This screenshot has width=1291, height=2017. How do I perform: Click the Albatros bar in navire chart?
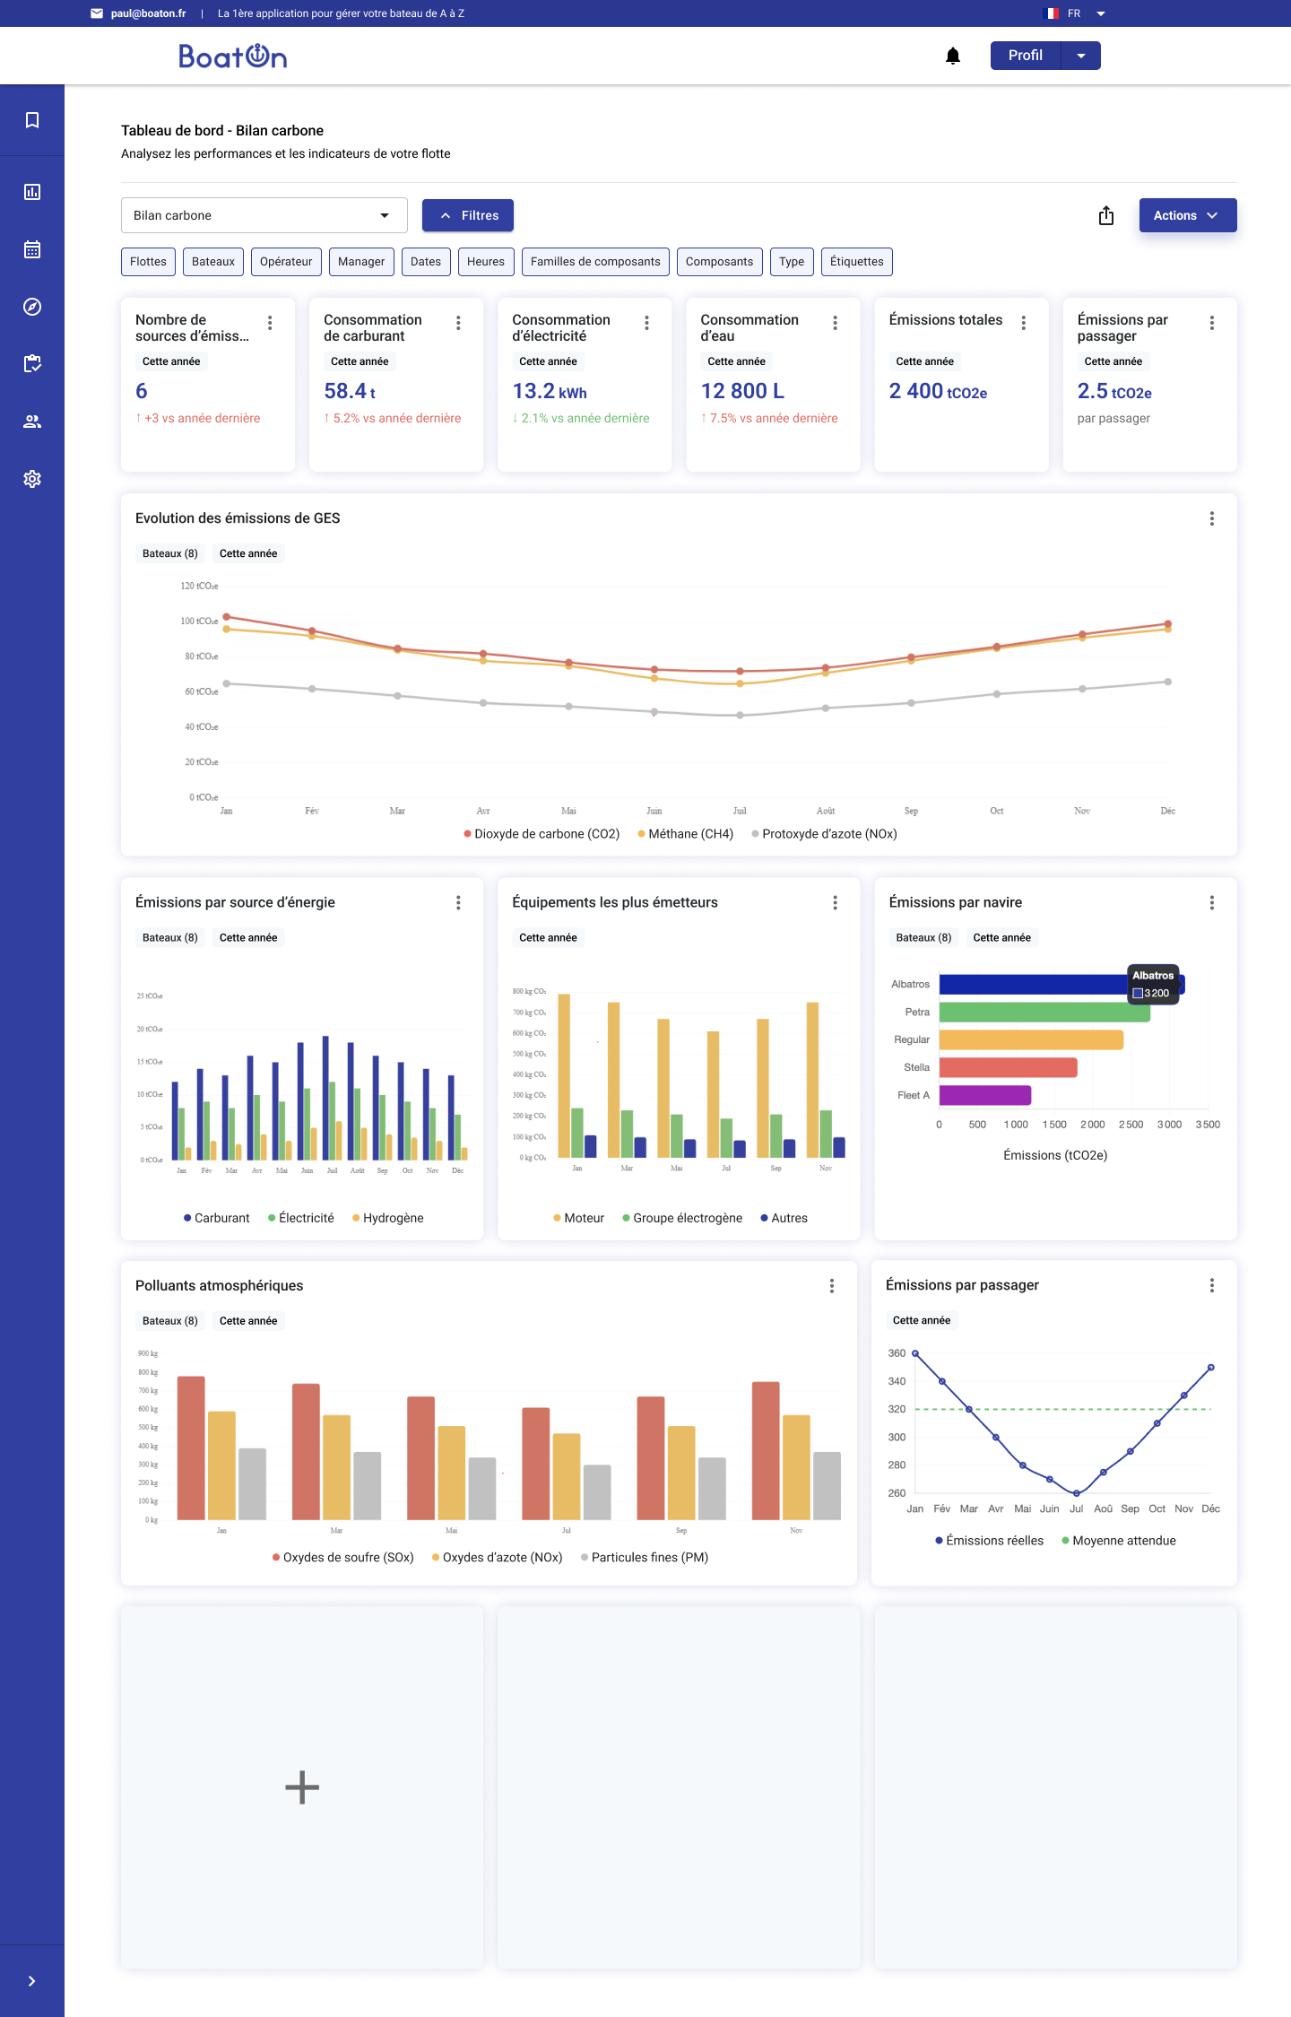pyautogui.click(x=1031, y=985)
